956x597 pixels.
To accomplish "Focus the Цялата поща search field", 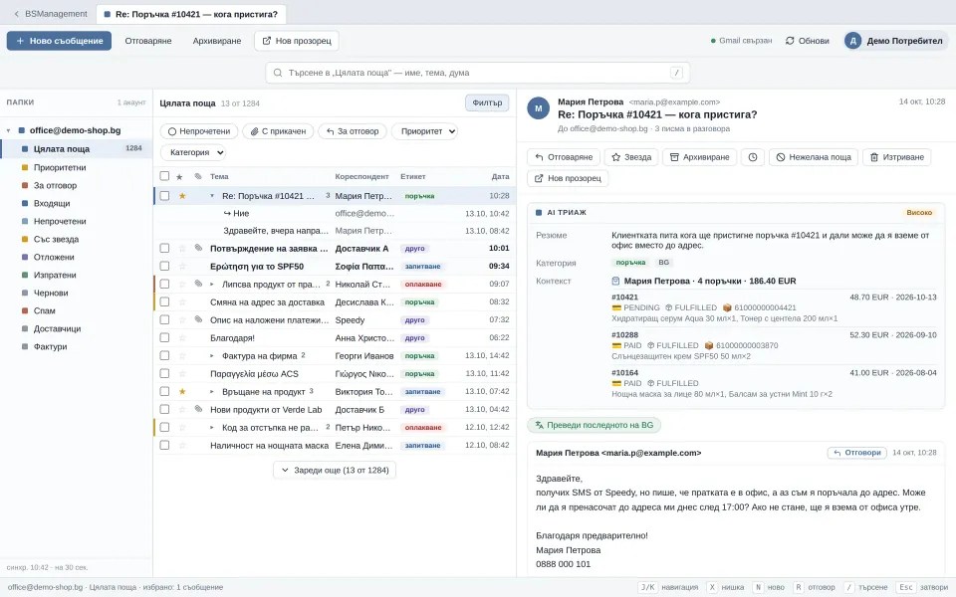I will coord(477,73).
